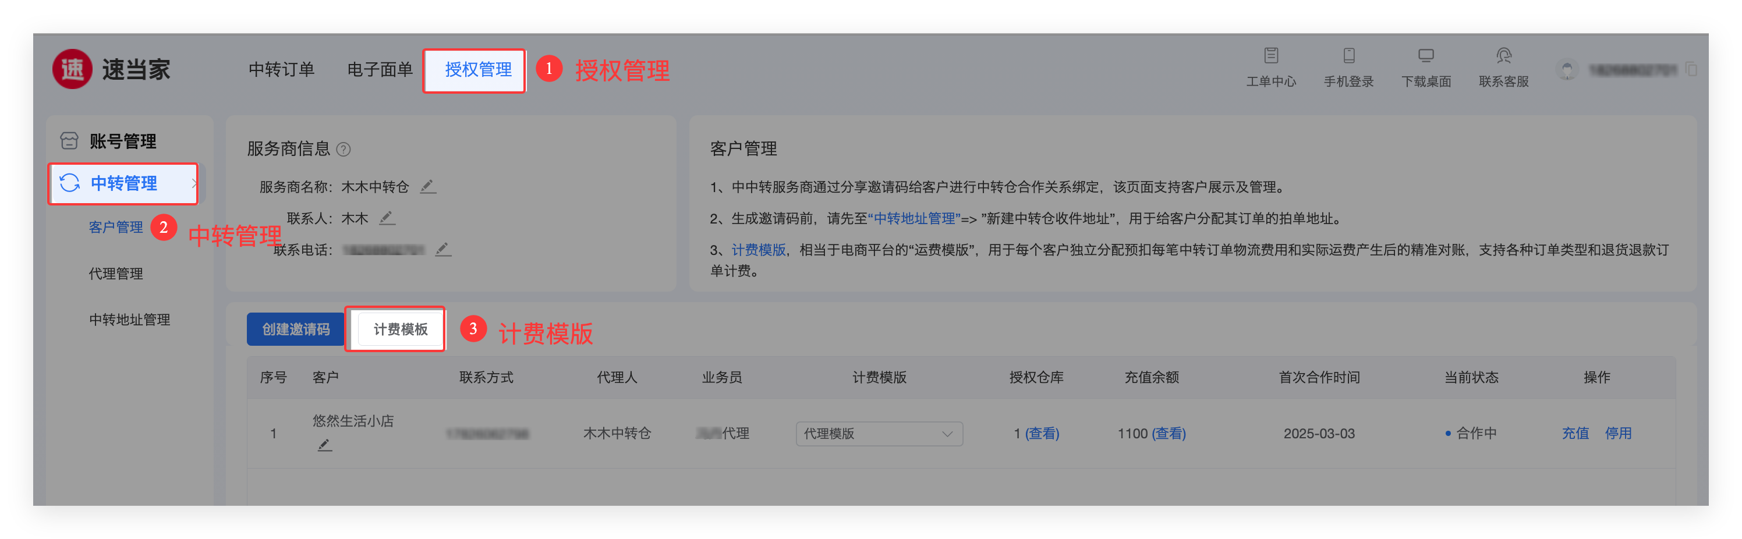Select 中转地址管理 in the sidebar
This screenshot has height=539, width=1742.
tap(129, 320)
